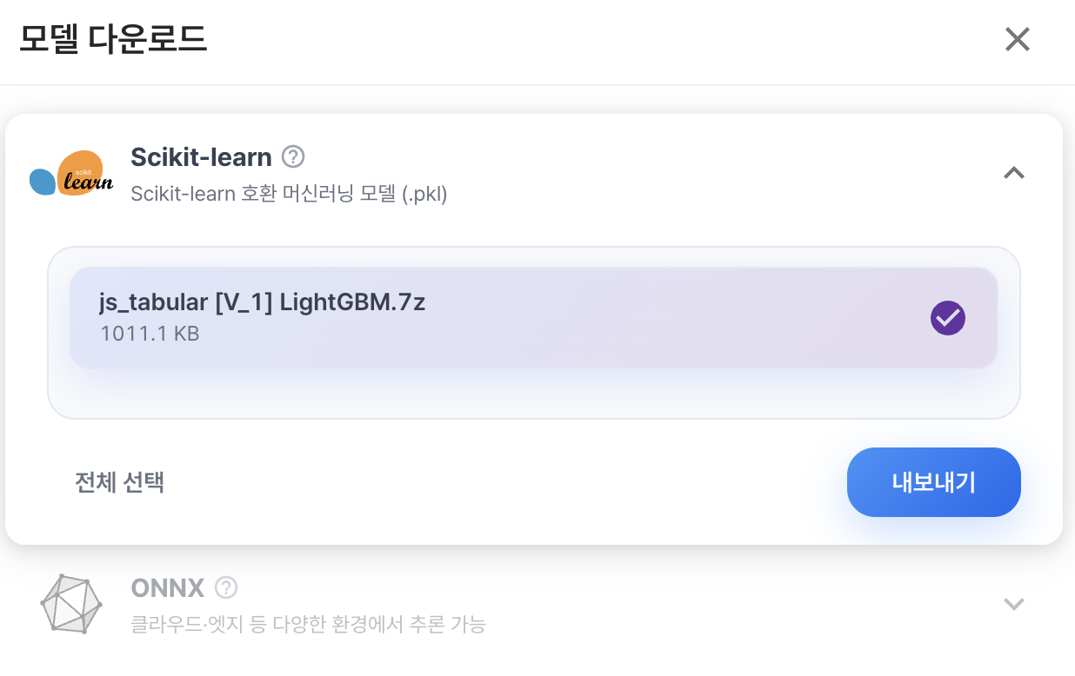Screen dimensions: 1075x676
Task: Open the Scikit-learn help question mark icon
Action: tap(294, 157)
